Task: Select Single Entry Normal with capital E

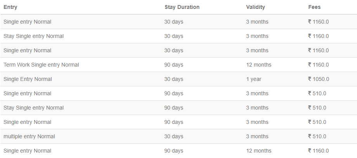Action: click(28, 79)
